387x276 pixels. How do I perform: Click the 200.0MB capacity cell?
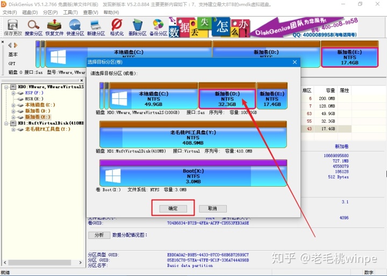coord(327,98)
